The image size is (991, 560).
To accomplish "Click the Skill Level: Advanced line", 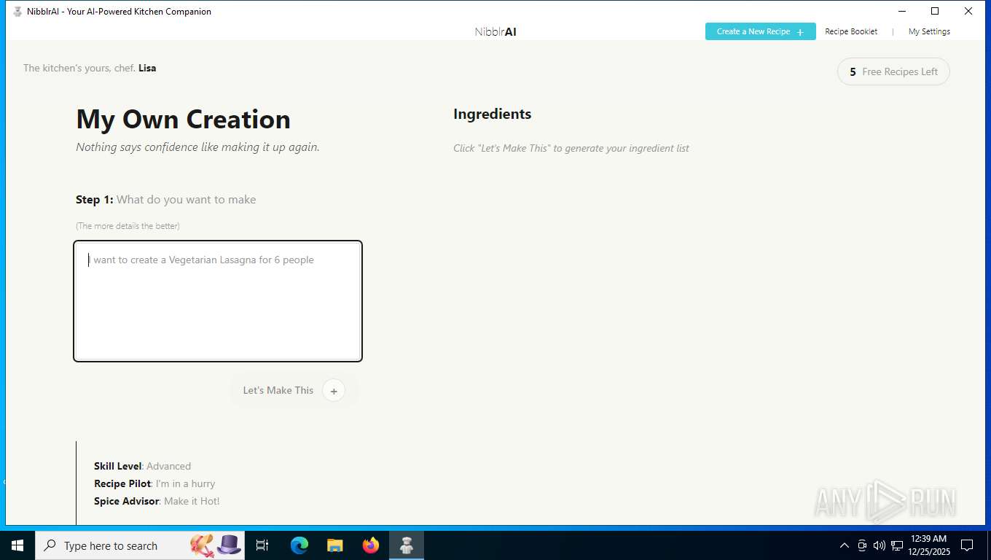I will coord(142,466).
